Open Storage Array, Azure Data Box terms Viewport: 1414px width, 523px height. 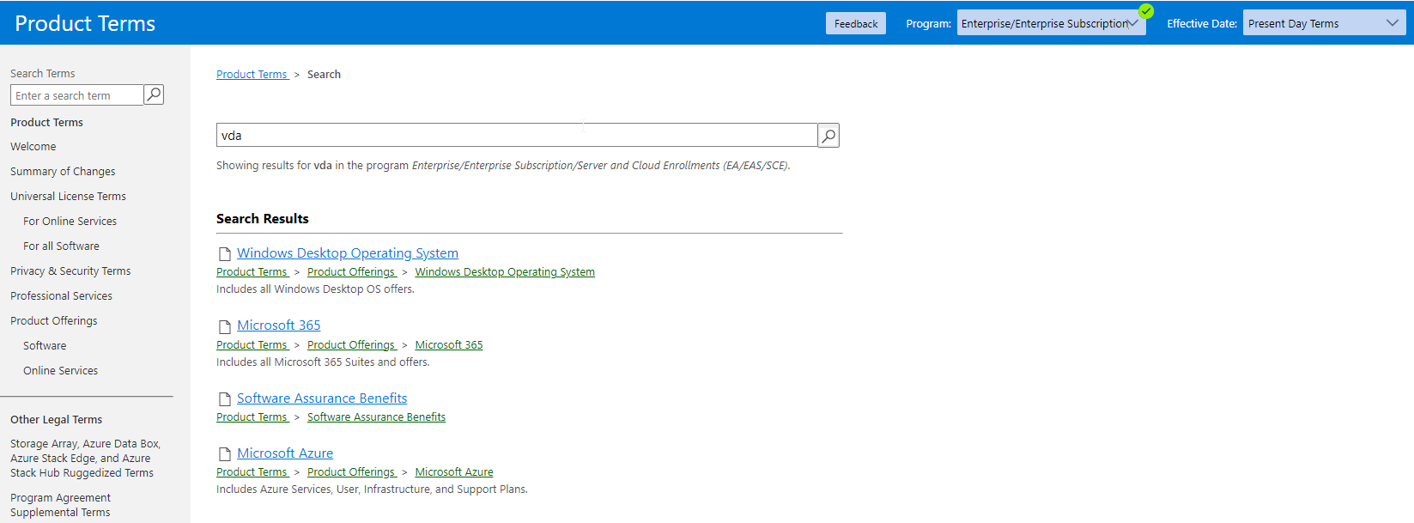[x=85, y=459]
